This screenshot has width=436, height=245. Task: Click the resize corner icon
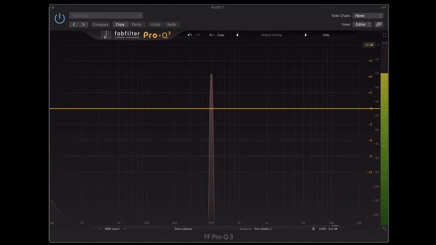[385, 229]
